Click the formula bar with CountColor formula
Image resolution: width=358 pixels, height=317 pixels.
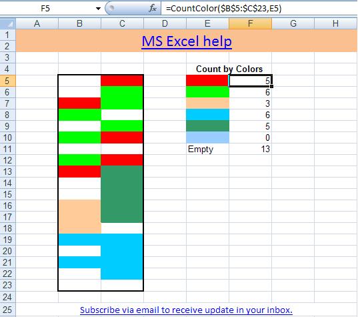(x=259, y=9)
